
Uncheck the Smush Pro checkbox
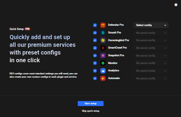click(x=95, y=33)
